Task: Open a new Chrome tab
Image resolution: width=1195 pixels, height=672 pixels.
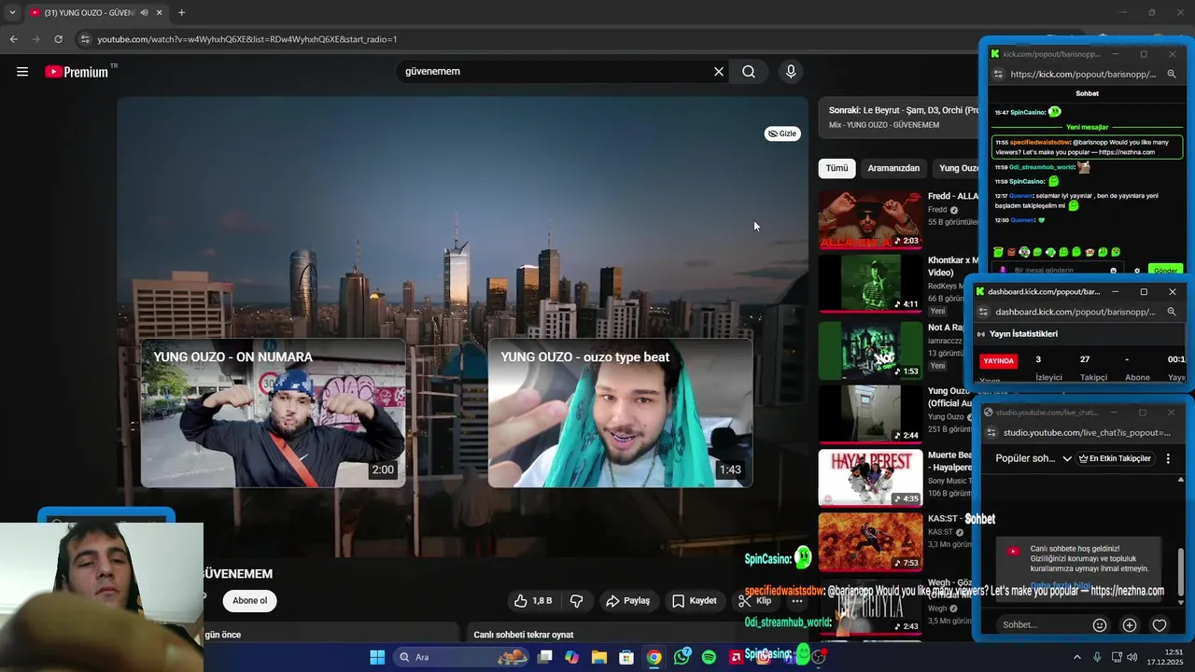Action: (181, 12)
